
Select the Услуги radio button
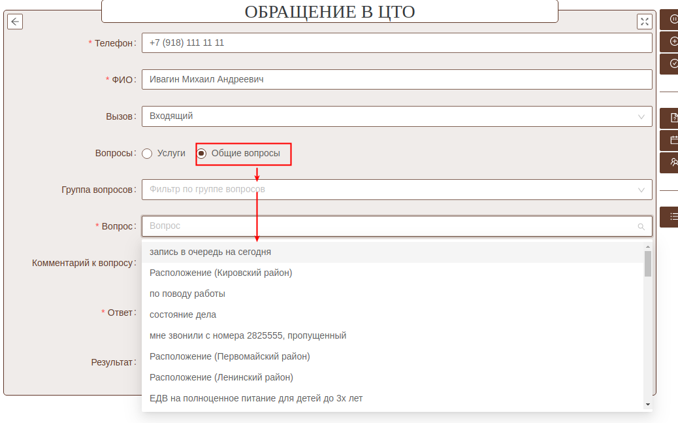tap(147, 153)
